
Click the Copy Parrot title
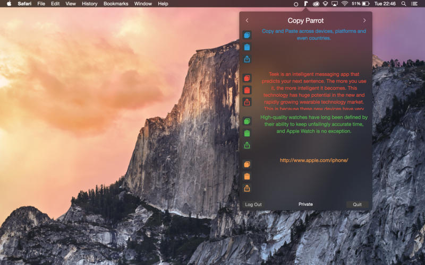(305, 21)
